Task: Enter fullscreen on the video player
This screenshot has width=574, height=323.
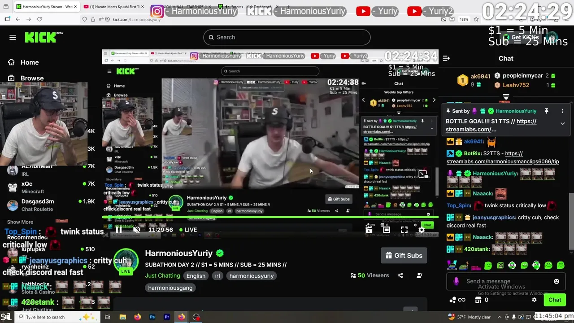Action: [x=404, y=230]
